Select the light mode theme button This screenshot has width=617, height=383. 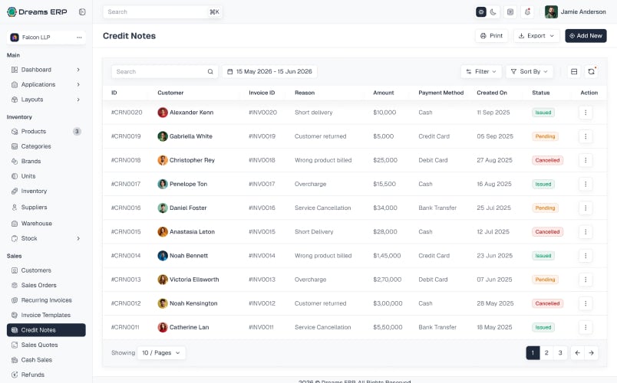coord(481,11)
